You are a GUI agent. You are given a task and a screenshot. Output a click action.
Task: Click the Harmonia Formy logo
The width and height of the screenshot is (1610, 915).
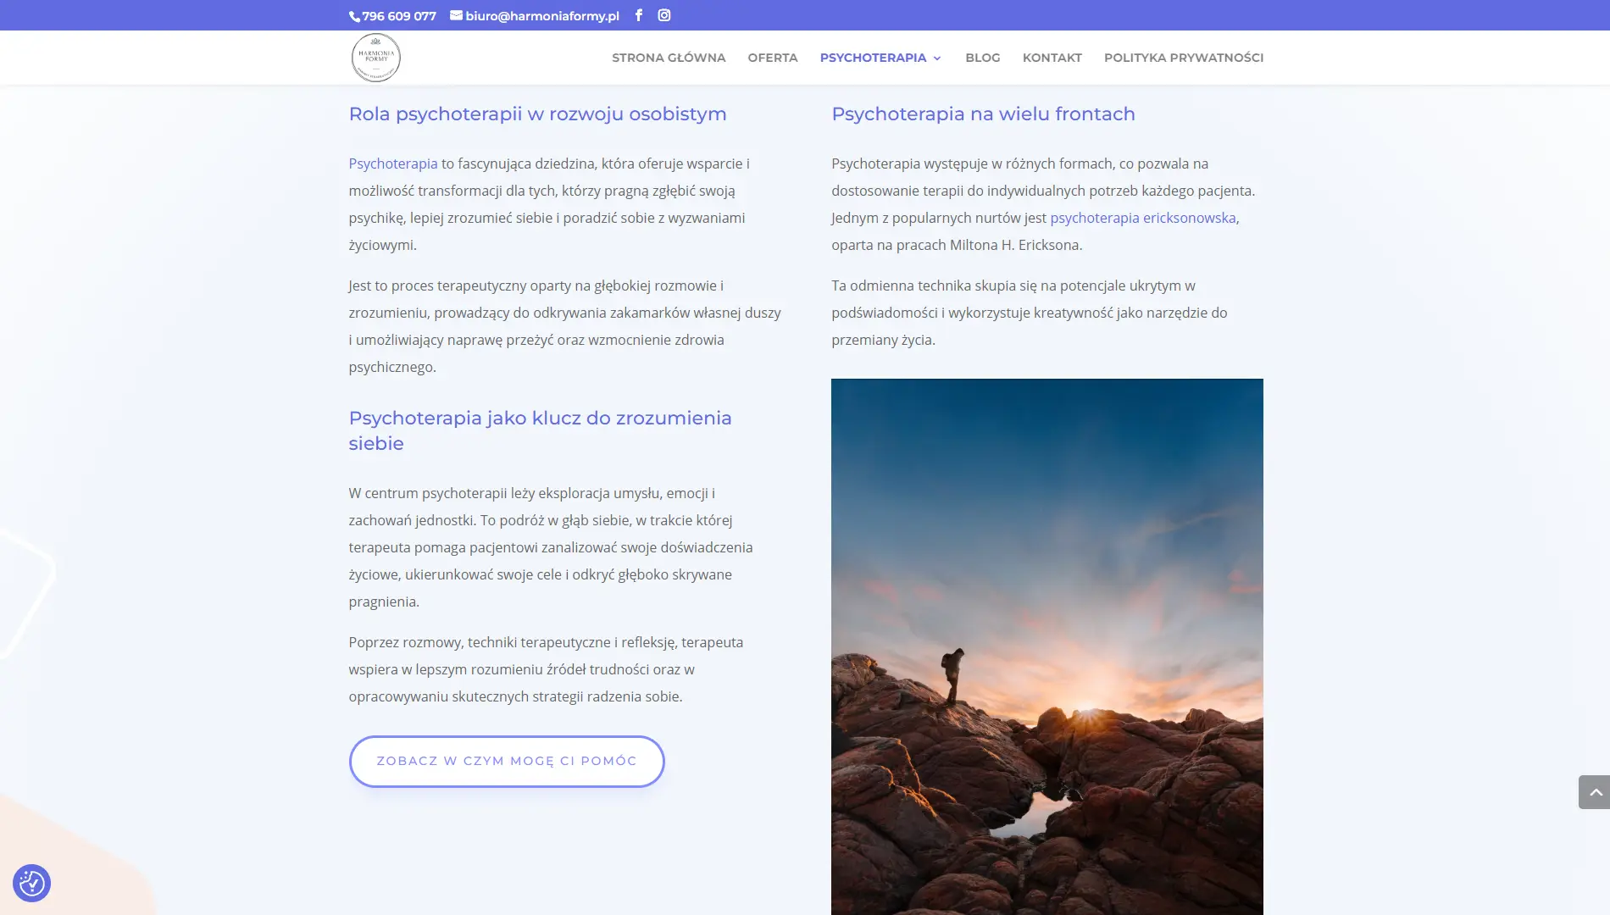tap(375, 58)
